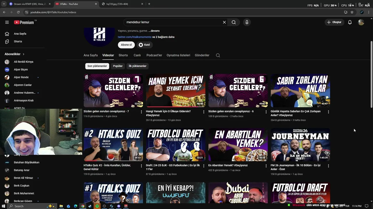The height and width of the screenshot is (209, 373).
Task: Select the İlk yüklenenler filter chip
Action: pyautogui.click(x=138, y=66)
